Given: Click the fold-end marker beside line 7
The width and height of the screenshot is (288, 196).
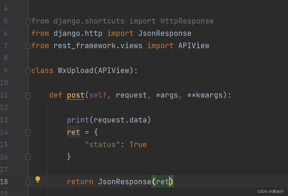Looking at the screenshot, I should click(28, 46).
